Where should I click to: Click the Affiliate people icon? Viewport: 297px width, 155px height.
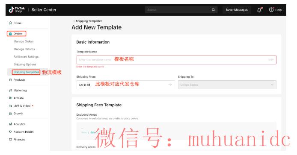10,98
